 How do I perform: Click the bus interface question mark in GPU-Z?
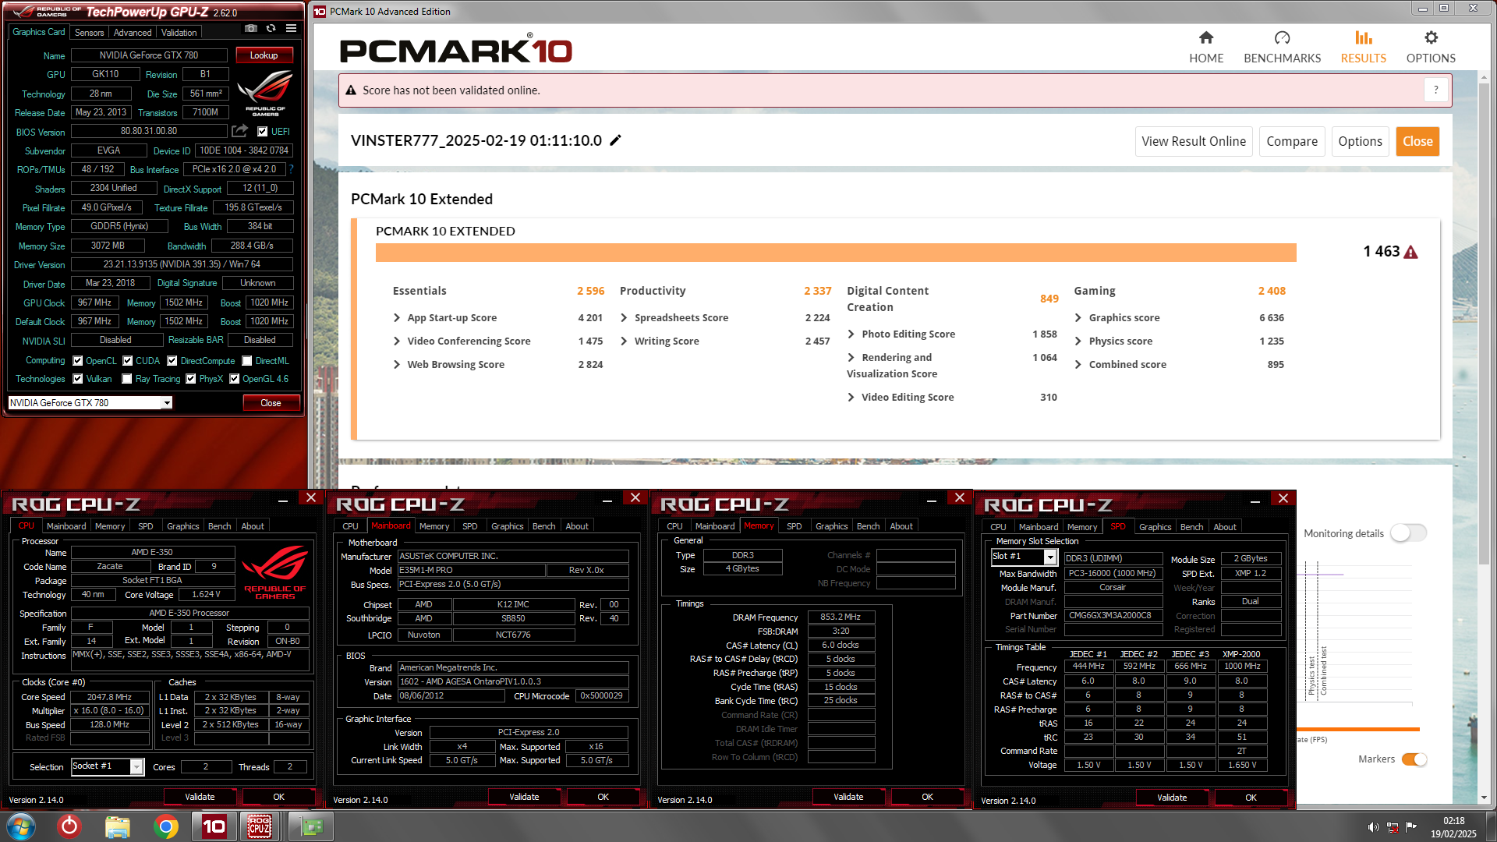(291, 169)
